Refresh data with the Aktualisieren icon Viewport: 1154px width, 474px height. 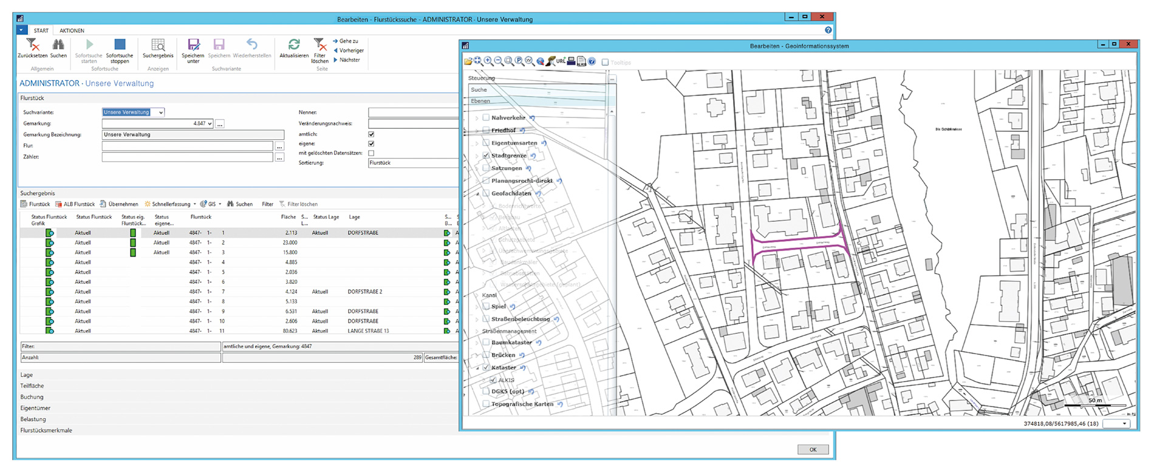tap(294, 45)
